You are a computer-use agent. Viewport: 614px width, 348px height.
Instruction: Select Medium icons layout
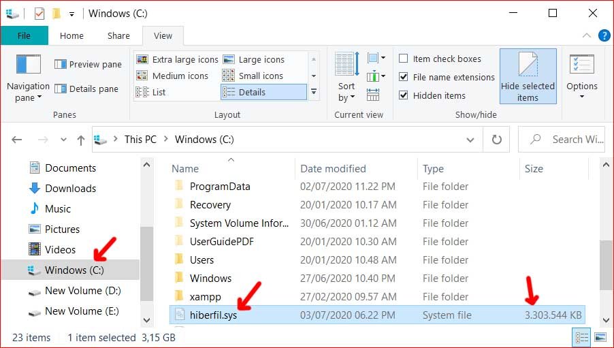172,76
